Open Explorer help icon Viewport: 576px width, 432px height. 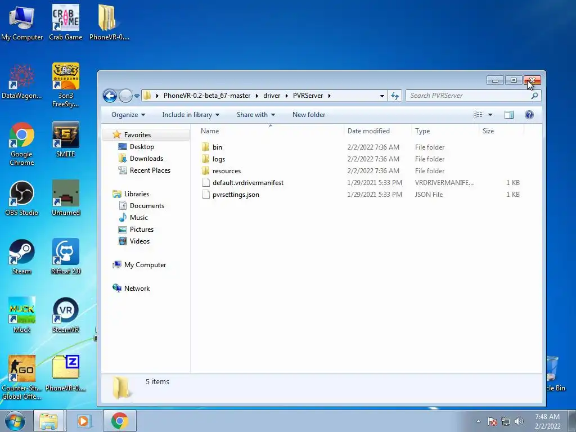tap(529, 115)
